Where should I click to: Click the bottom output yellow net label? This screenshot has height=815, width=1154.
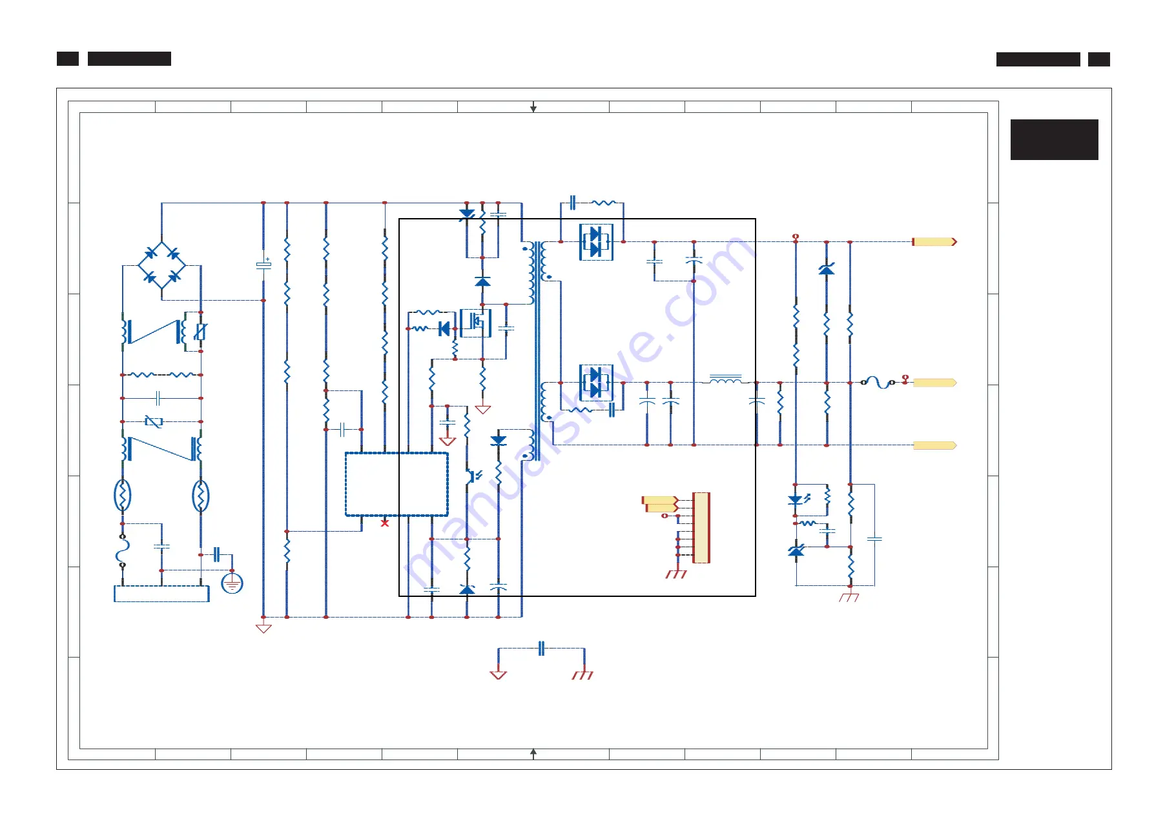(x=934, y=445)
